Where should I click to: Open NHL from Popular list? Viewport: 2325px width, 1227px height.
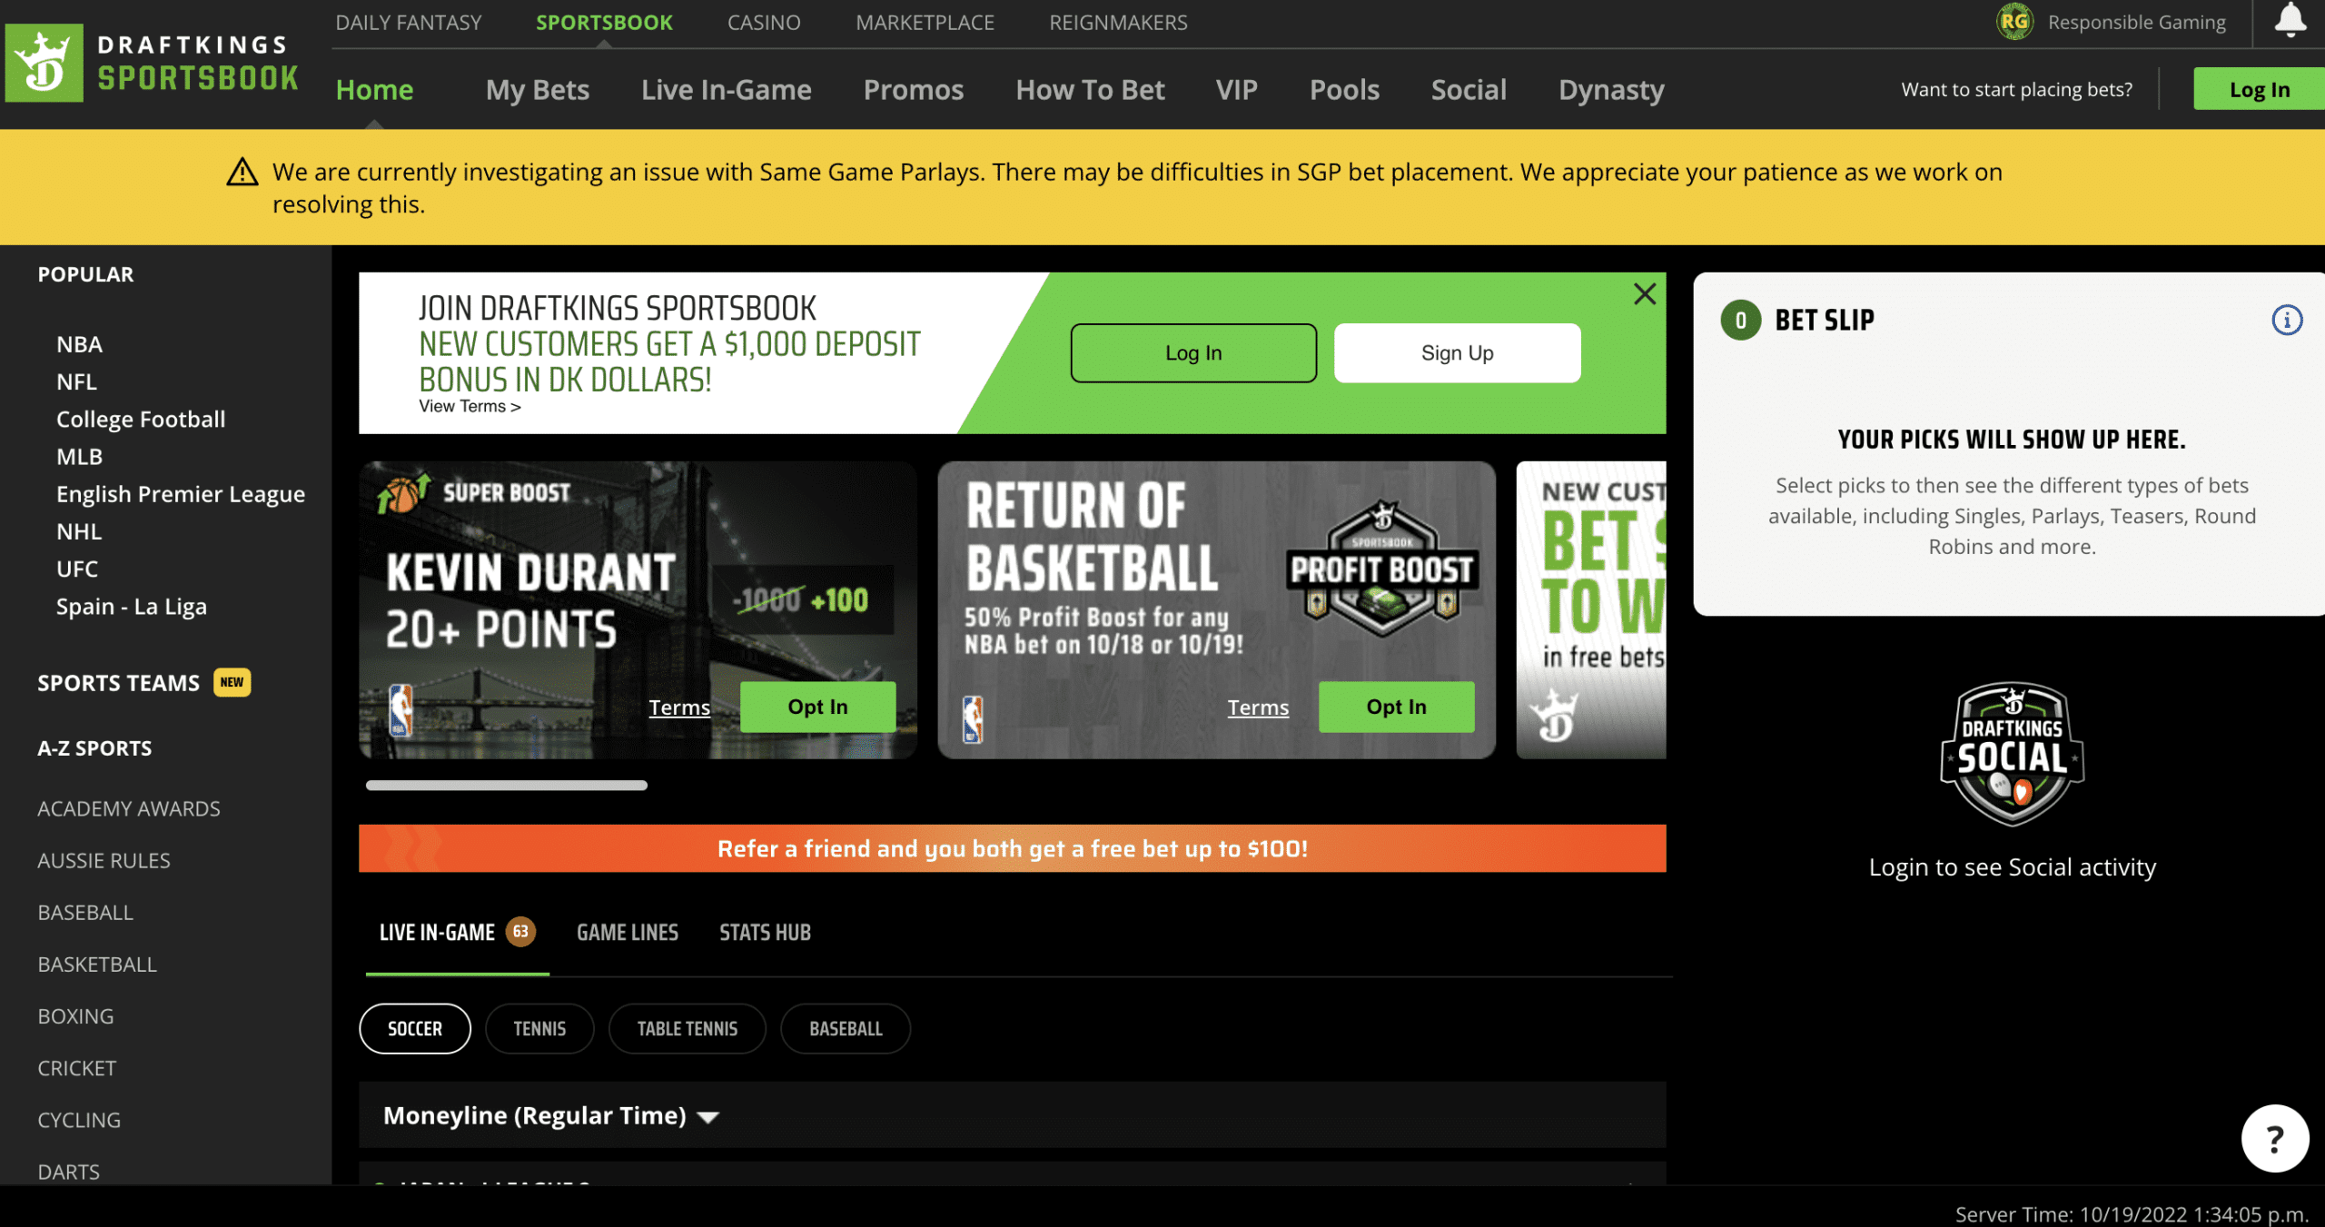[79, 531]
